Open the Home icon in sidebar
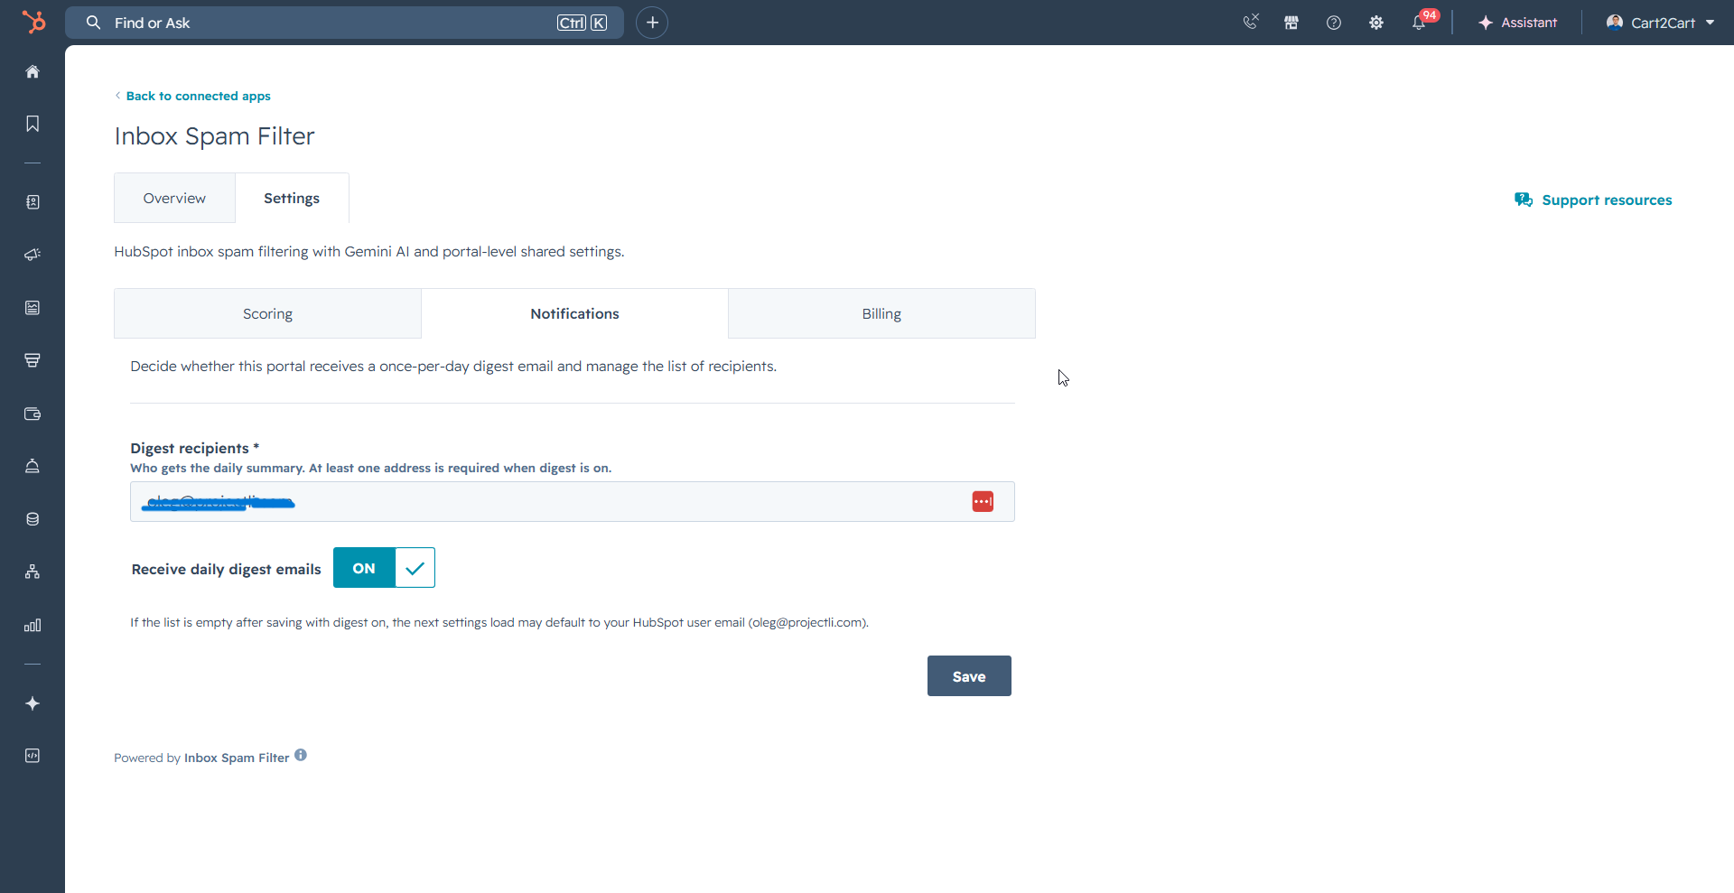The height and width of the screenshot is (893, 1734). [33, 71]
